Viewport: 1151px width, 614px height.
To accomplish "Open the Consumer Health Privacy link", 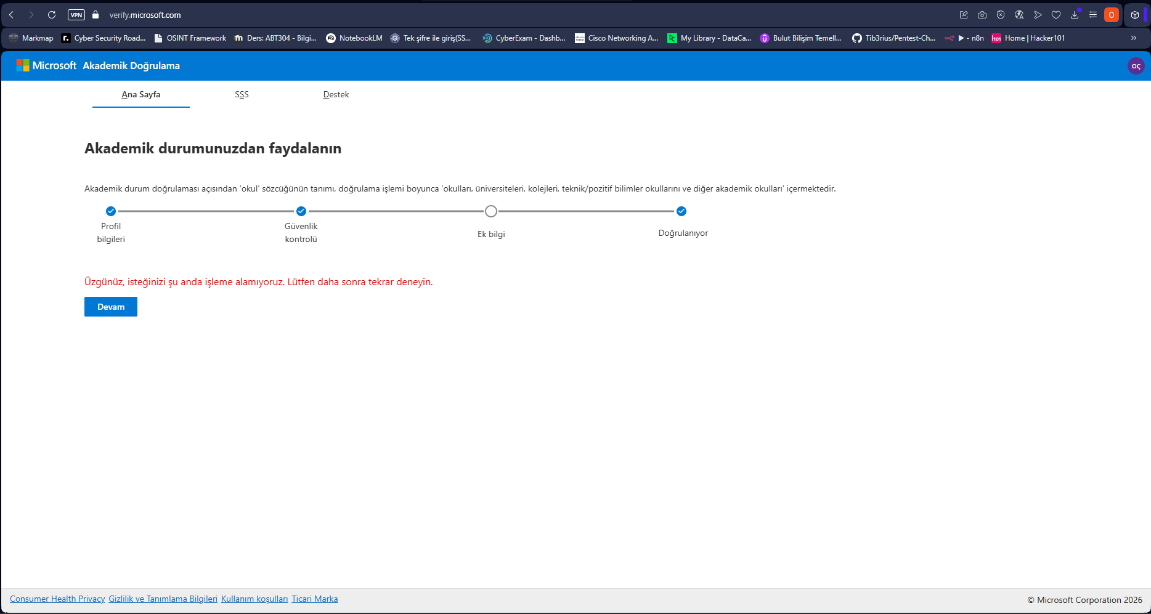I will pos(57,599).
